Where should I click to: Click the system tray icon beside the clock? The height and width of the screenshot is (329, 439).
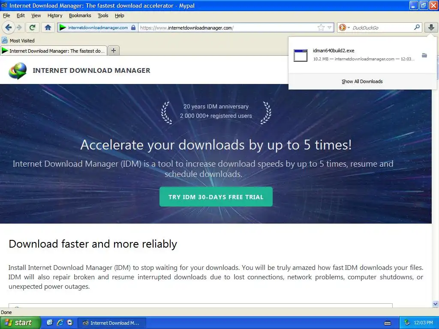click(x=407, y=323)
